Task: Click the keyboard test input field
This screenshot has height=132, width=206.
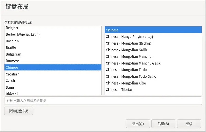Action: pyautogui.click(x=103, y=101)
